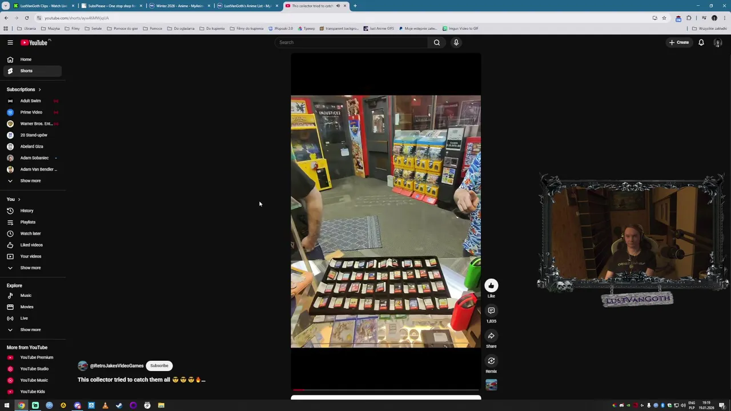Open the Muzyka bookmarks folder

pos(51,28)
